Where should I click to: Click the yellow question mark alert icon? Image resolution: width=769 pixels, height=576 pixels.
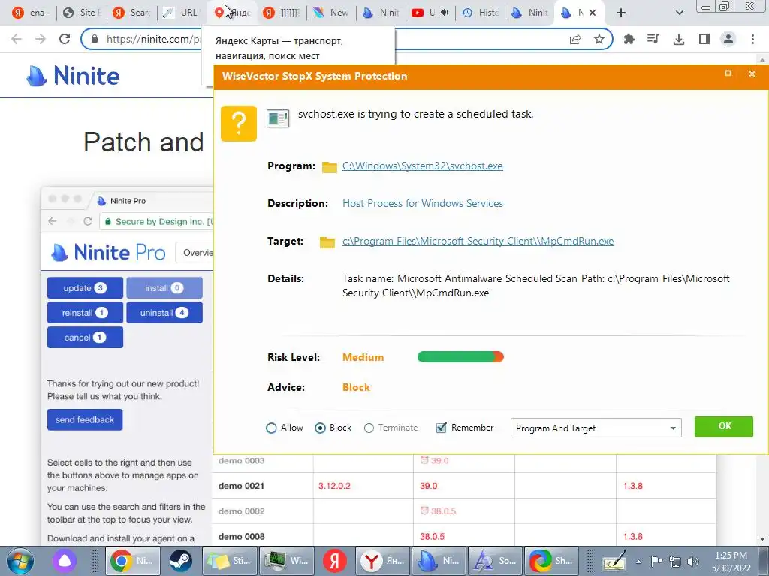[x=238, y=124]
